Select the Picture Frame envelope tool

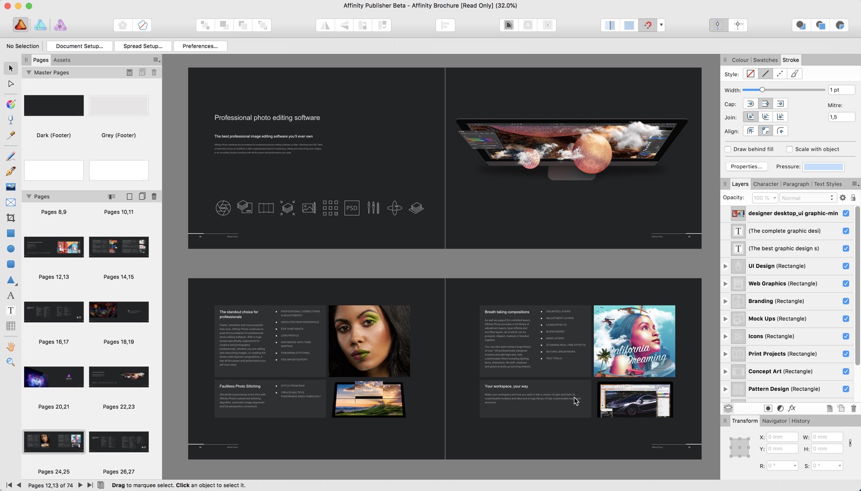[x=11, y=202]
